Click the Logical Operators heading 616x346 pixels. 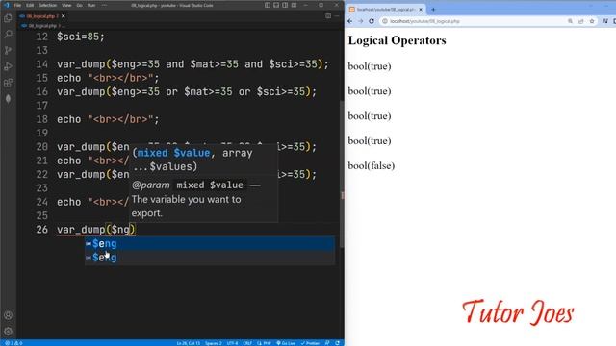tap(398, 40)
